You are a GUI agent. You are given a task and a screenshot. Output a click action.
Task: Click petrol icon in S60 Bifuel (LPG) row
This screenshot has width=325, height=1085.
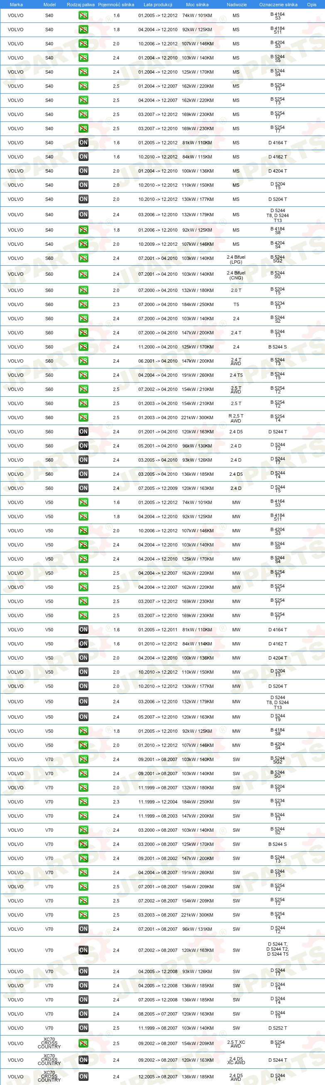[x=84, y=259]
